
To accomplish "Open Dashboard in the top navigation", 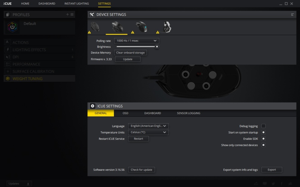I will (x=47, y=3).
